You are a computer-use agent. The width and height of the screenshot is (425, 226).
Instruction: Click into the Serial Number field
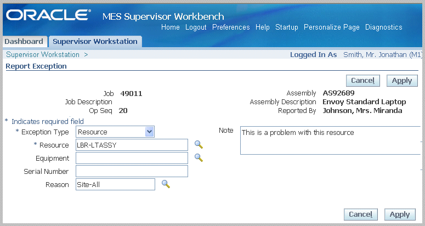pos(132,171)
